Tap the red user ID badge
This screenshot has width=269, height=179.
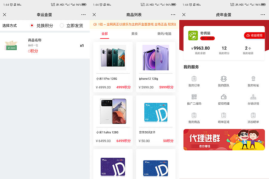coord(207,38)
